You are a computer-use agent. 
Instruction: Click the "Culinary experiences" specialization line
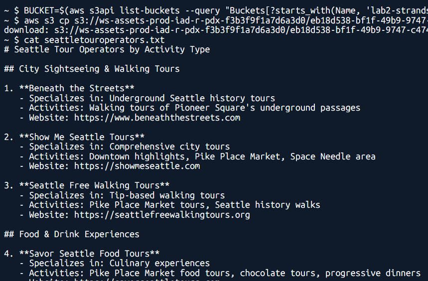[x=120, y=263]
